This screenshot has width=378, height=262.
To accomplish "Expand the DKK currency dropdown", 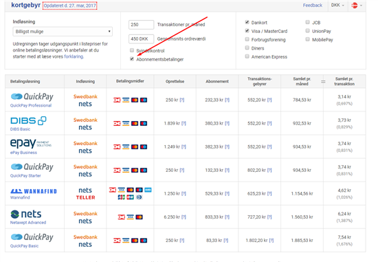I will 337,5.
